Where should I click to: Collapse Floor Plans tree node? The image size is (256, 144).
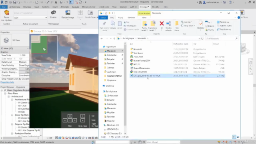click(x=5, y=93)
